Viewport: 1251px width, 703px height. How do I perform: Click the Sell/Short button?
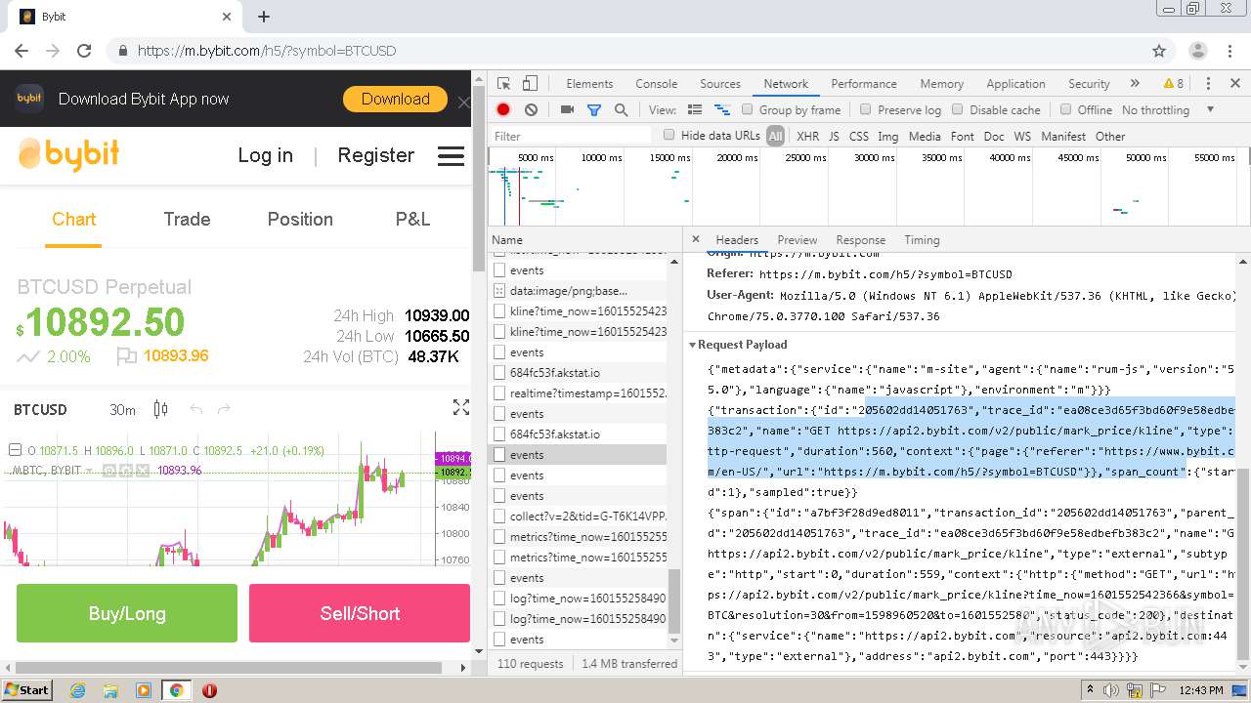click(360, 613)
